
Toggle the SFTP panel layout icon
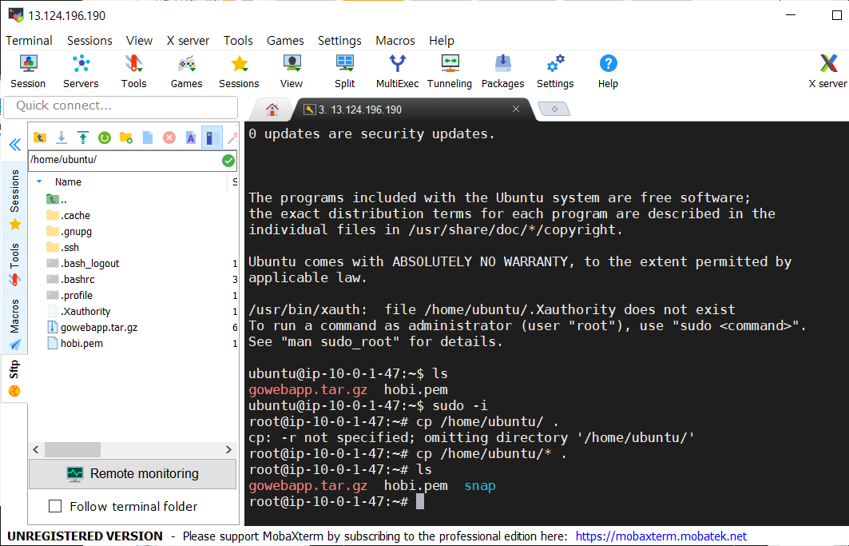pyautogui.click(x=211, y=137)
